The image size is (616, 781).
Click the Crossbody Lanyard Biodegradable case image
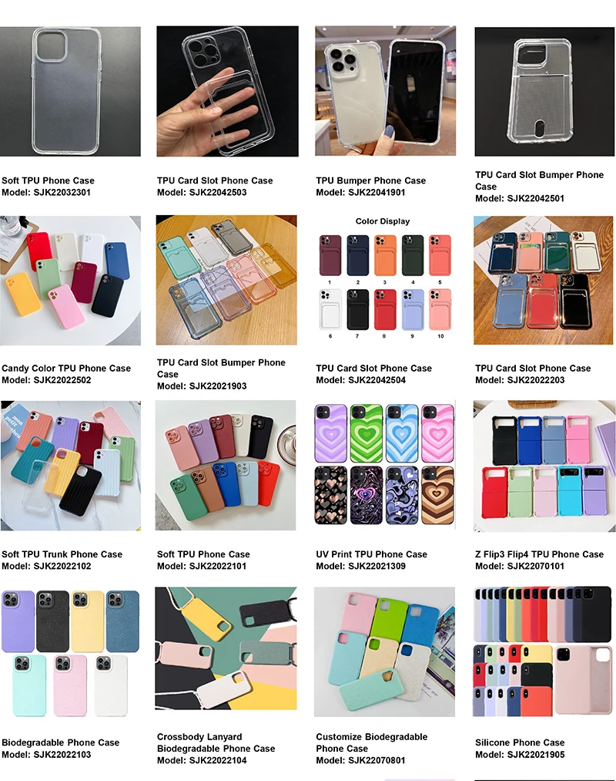pyautogui.click(x=226, y=648)
